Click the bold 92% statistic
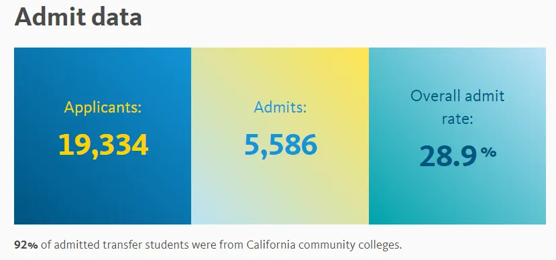Image resolution: width=556 pixels, height=260 pixels. 26,245
